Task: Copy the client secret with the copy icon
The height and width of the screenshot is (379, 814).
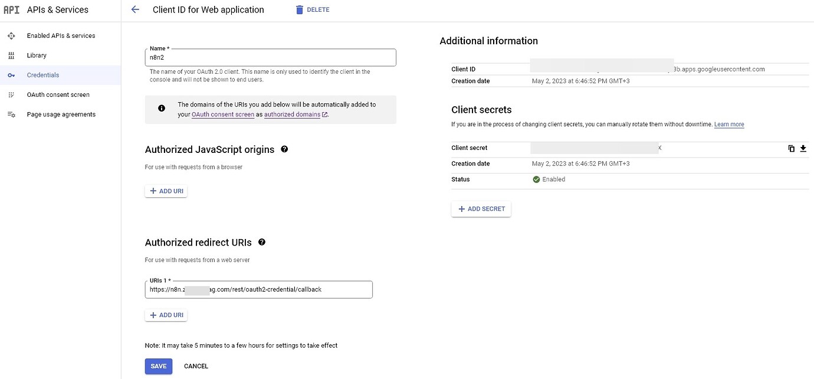Action: click(791, 148)
